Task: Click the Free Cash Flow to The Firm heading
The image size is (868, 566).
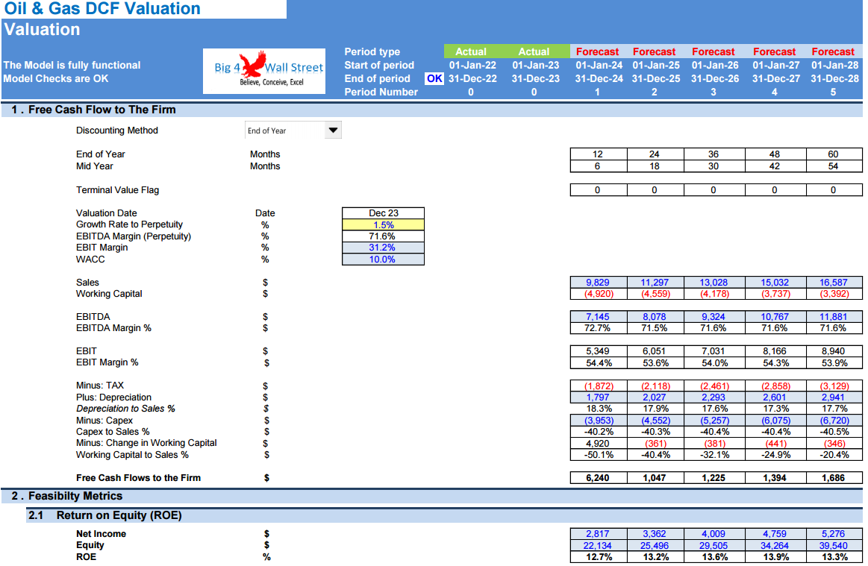Action: (102, 110)
